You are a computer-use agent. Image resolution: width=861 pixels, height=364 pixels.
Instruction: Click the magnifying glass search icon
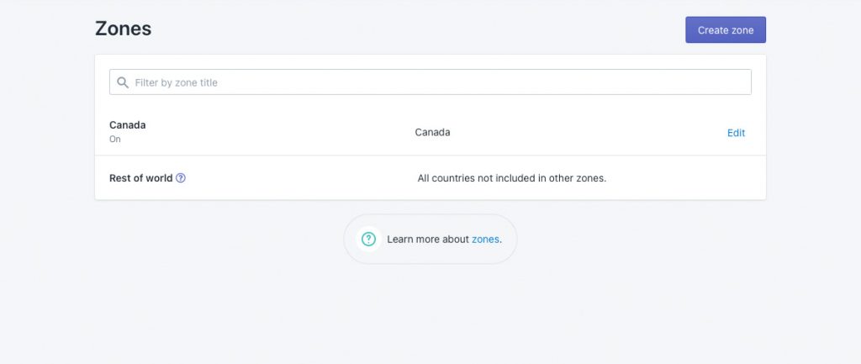(123, 82)
